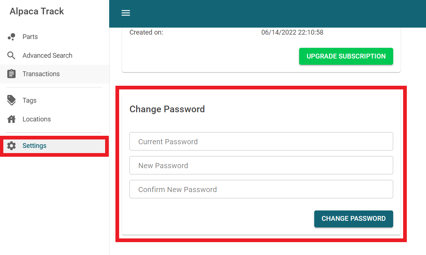Toggle the hamburger navigation menu
Image resolution: width=426 pixels, height=255 pixels.
(x=126, y=13)
